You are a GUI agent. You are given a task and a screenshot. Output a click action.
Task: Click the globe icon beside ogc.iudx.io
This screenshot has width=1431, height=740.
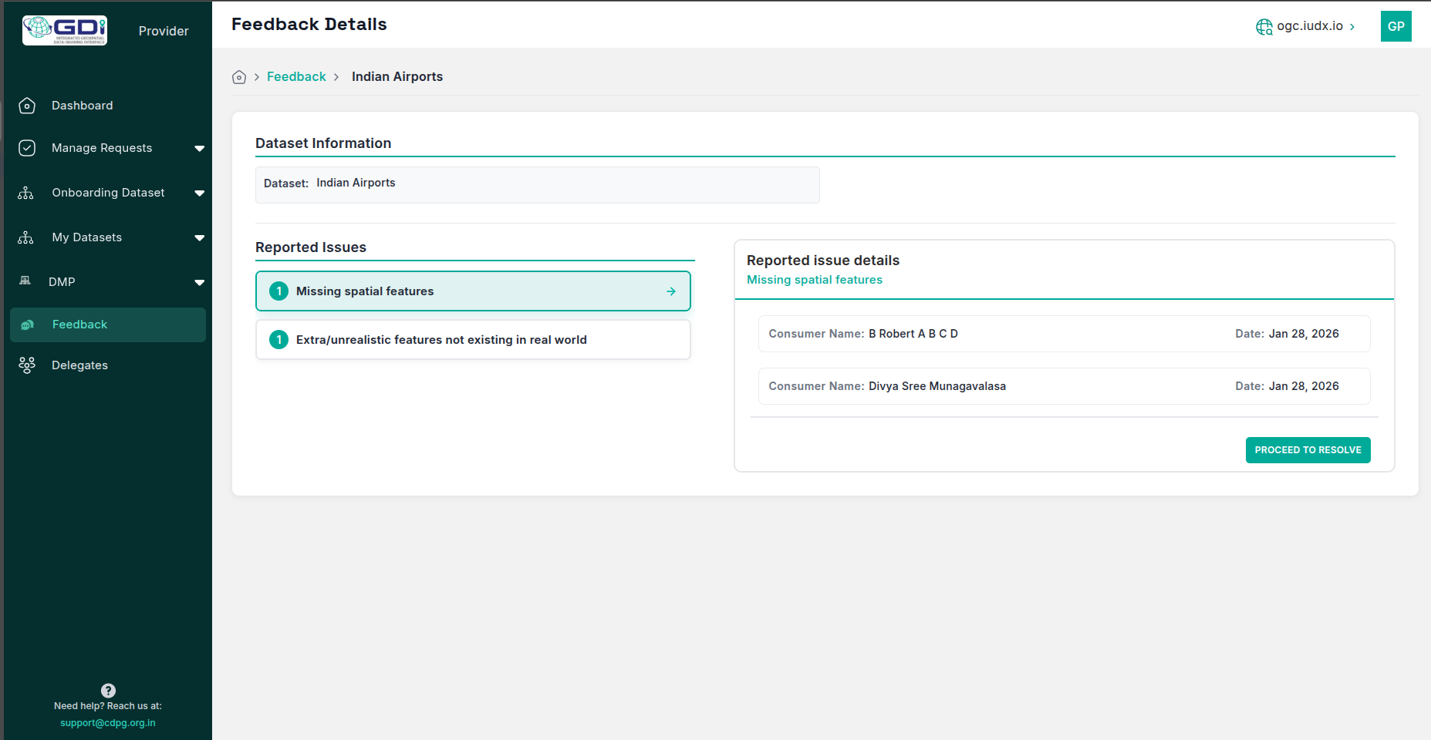click(1264, 27)
